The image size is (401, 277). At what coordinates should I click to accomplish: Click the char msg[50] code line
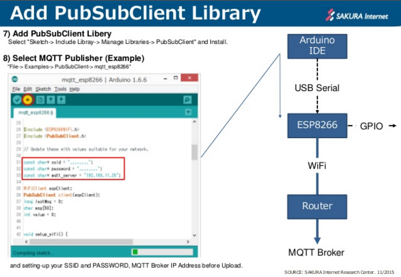click(x=38, y=208)
